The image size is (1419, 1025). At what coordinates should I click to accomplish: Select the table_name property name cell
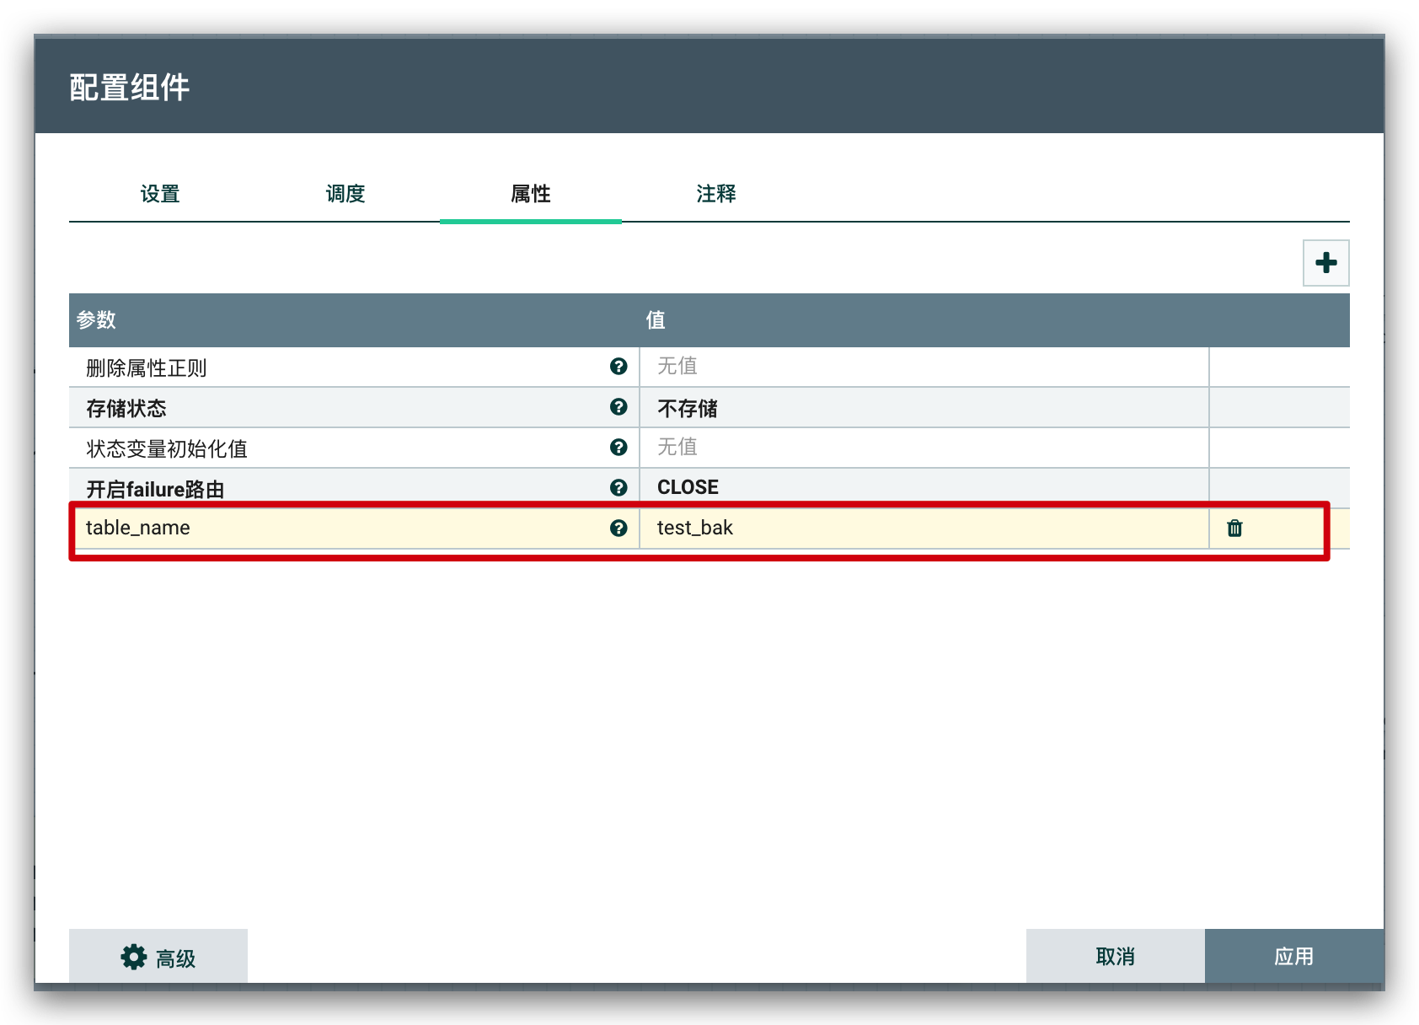[x=337, y=529]
